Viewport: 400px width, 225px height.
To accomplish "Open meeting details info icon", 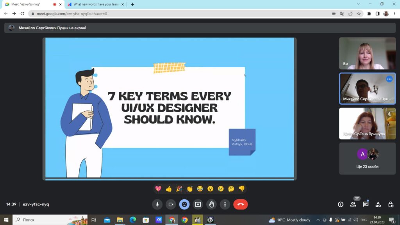I will 341,204.
